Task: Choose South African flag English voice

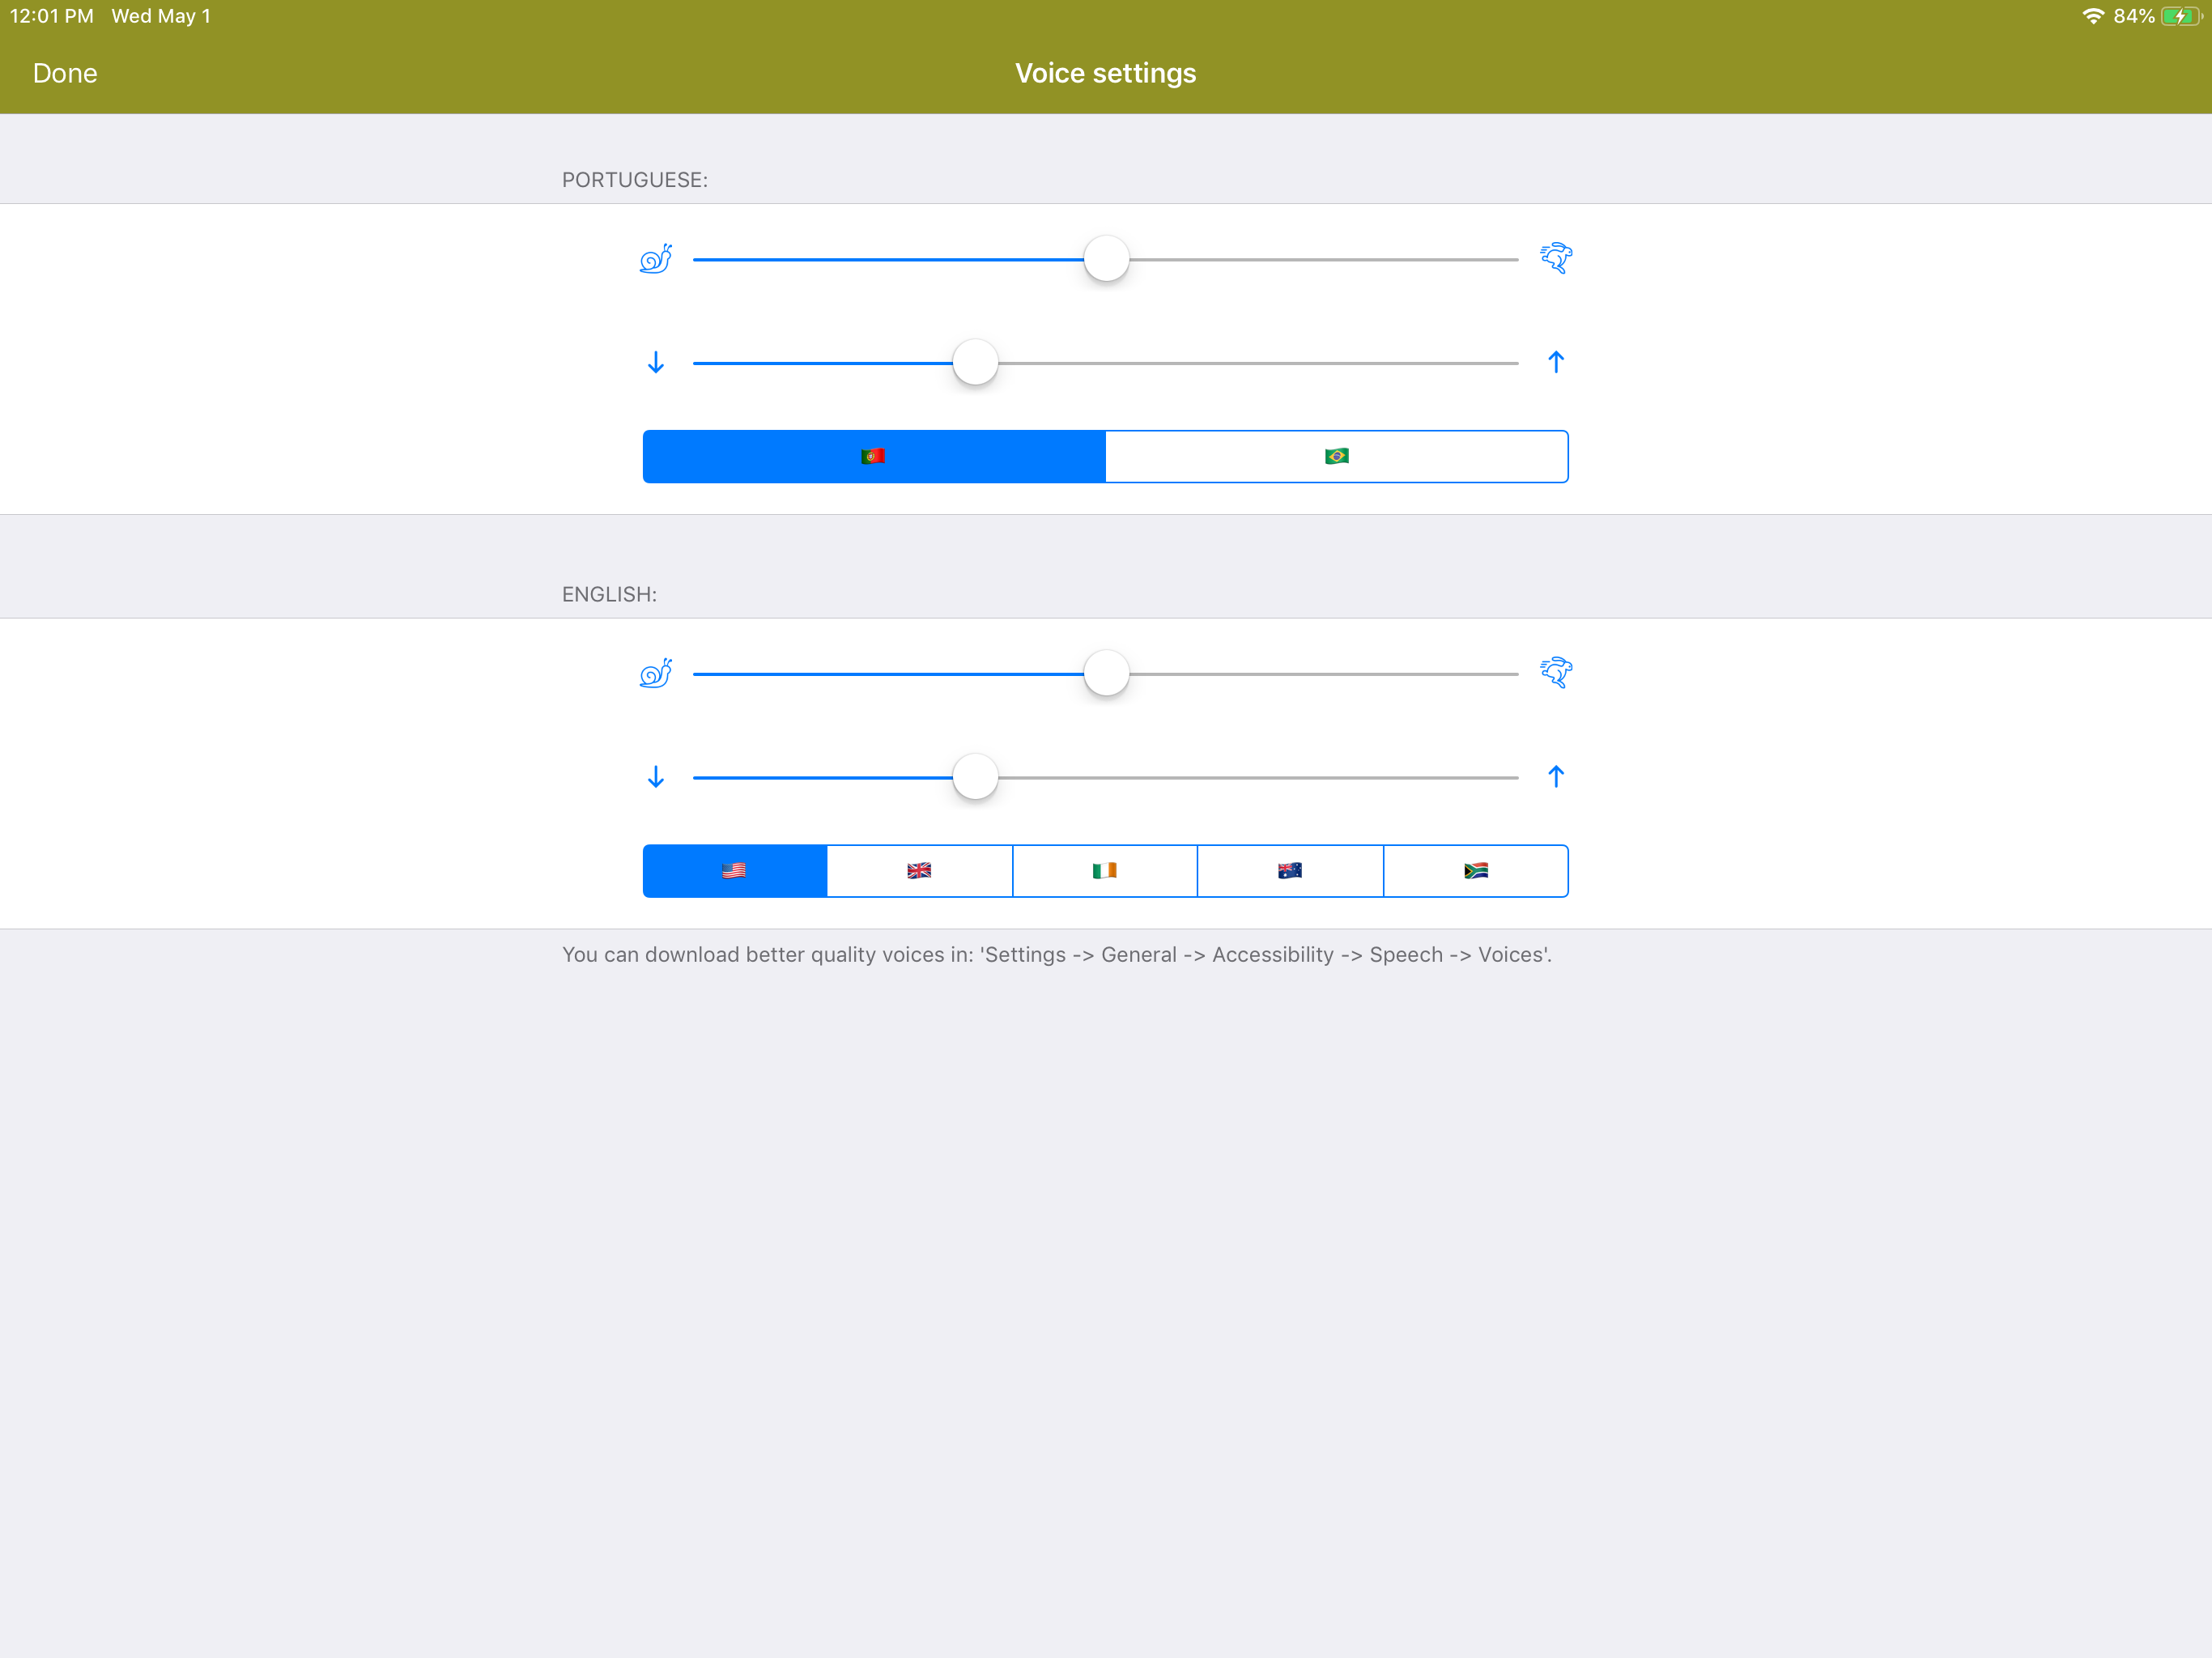Action: 1476,871
